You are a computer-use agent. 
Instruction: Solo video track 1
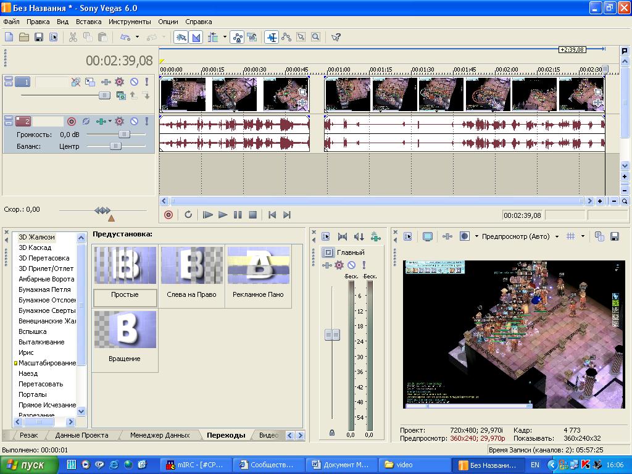click(x=147, y=82)
